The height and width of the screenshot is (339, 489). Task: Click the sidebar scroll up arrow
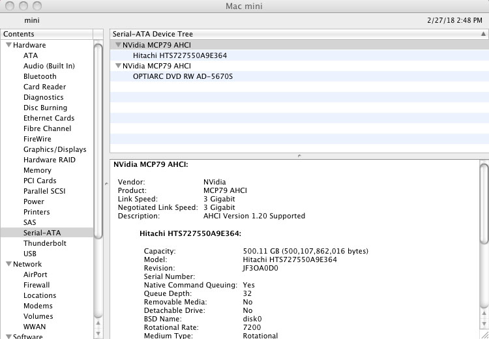[x=98, y=323]
